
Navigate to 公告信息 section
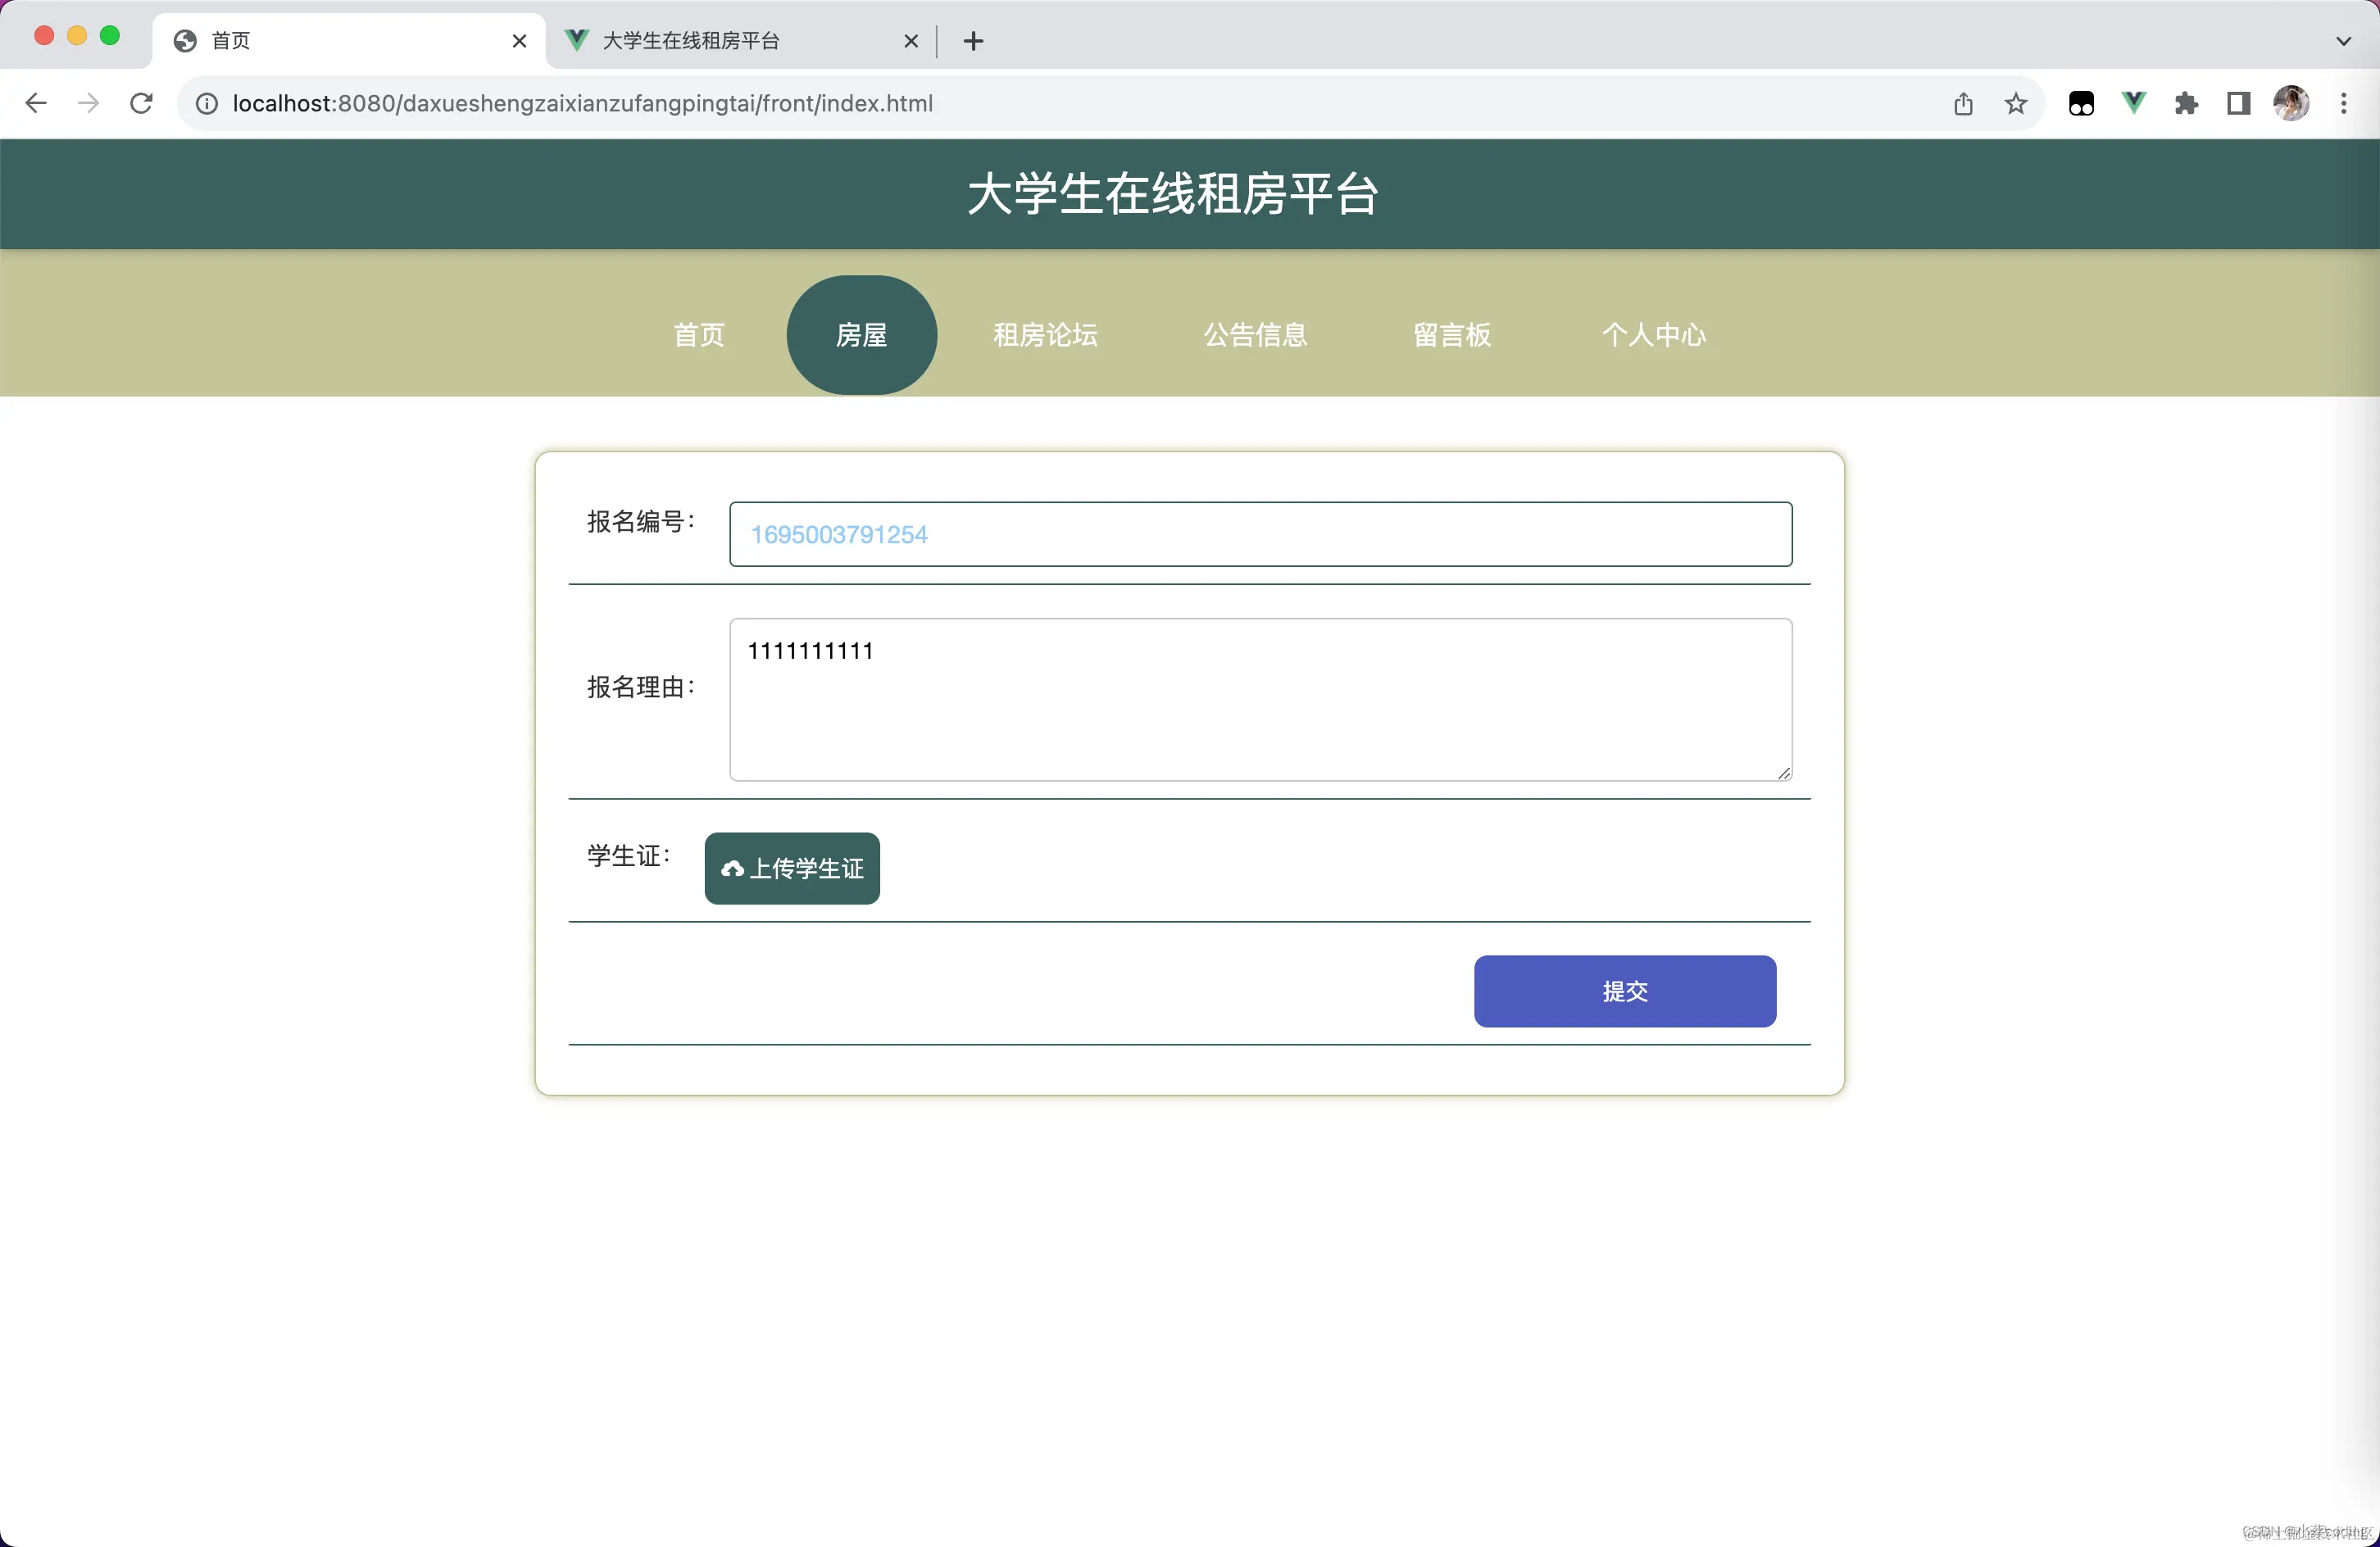coord(1255,334)
